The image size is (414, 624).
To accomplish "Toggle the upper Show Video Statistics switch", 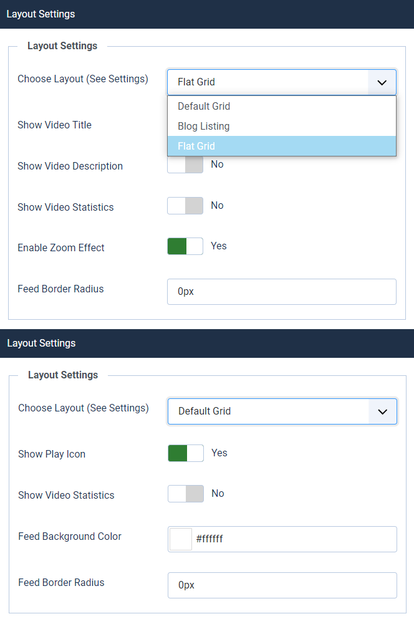I will (x=185, y=206).
